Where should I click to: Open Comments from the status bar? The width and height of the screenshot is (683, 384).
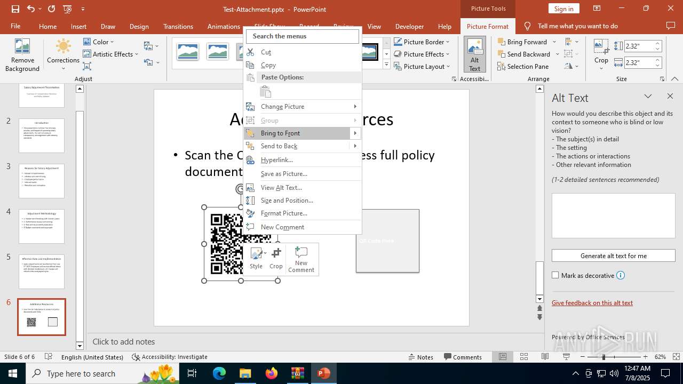point(462,357)
